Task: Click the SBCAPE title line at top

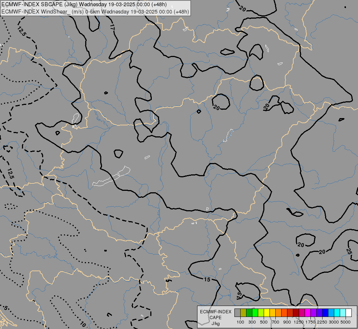Action: (x=84, y=4)
